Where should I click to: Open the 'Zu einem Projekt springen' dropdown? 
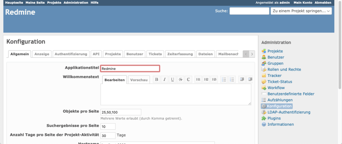pos(301,11)
